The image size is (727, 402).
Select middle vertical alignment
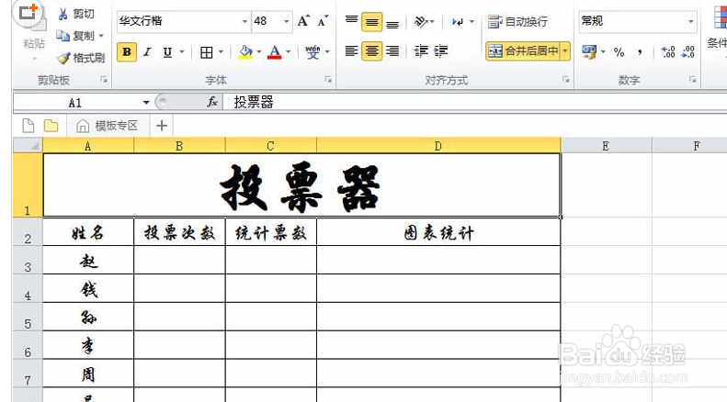click(372, 22)
